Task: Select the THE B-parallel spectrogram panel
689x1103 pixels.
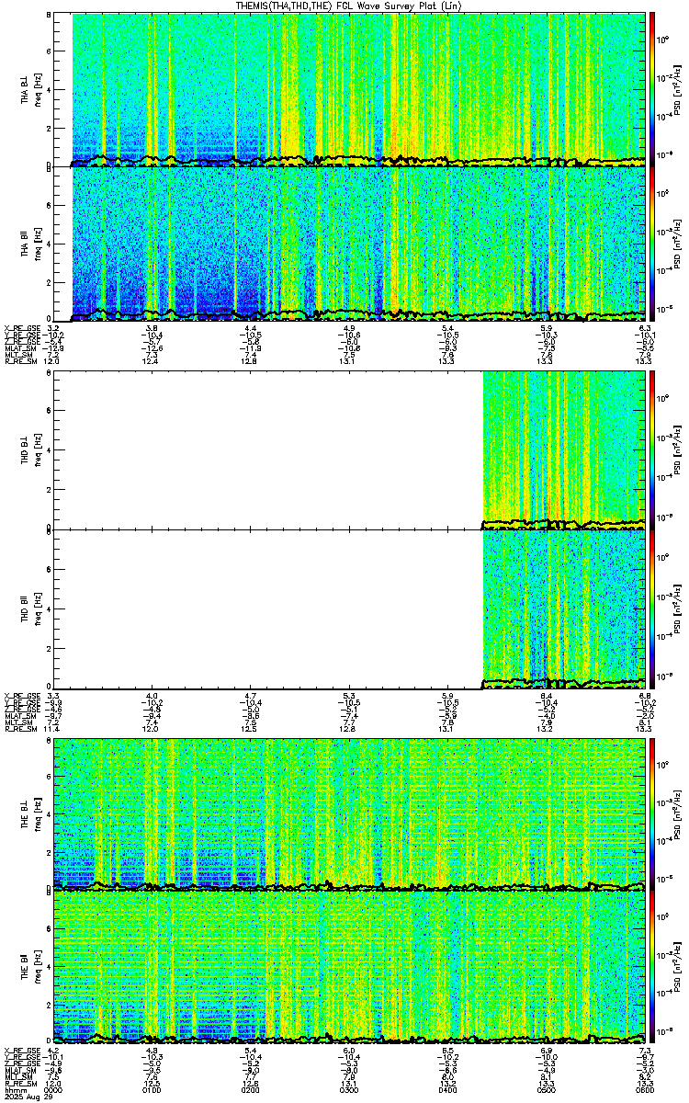Action: 349,968
